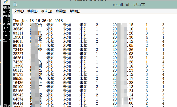This screenshot has height=107, width=177.
Task: Open the 编辑(E) menu
Action: (32, 11)
